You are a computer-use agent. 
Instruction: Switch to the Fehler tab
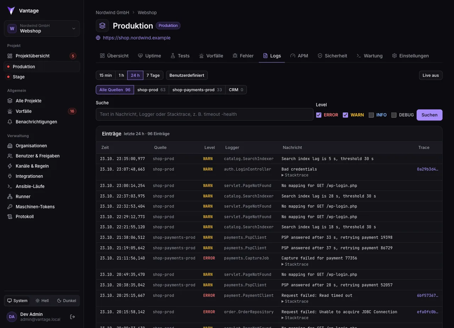[243, 56]
